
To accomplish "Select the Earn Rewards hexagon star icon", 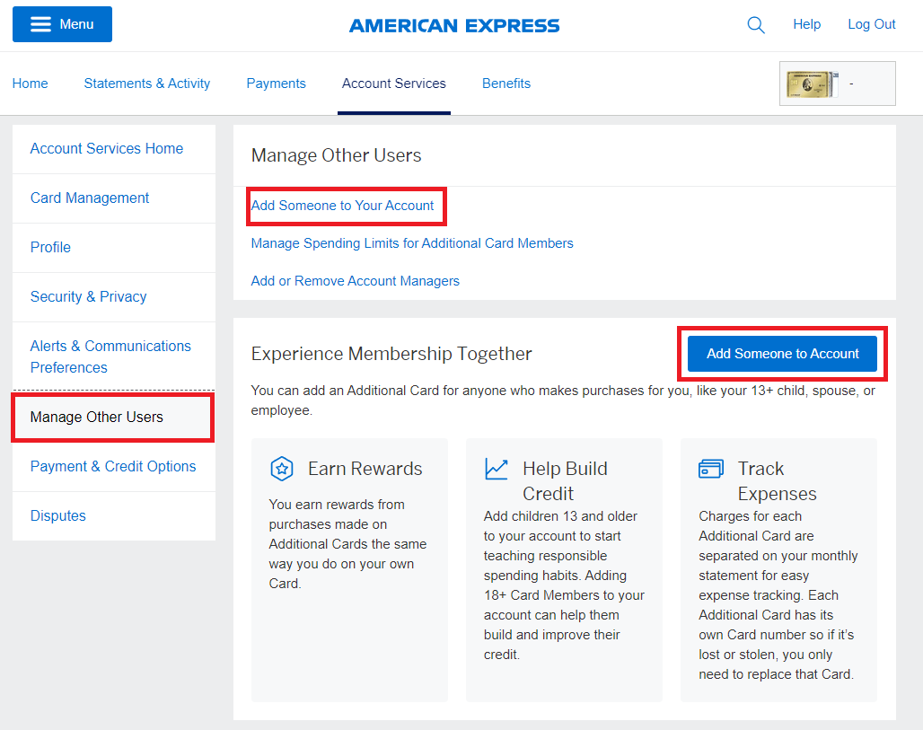I will 282,468.
